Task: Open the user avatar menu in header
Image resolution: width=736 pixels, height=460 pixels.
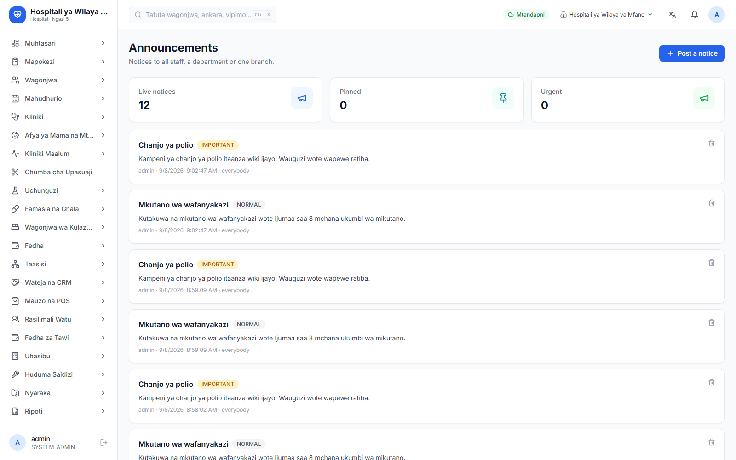Action: (717, 15)
